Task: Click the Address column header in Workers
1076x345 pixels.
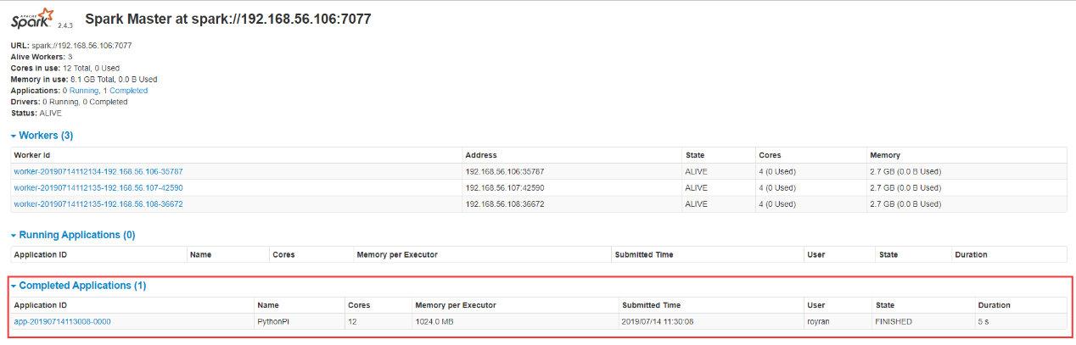Action: [x=481, y=155]
